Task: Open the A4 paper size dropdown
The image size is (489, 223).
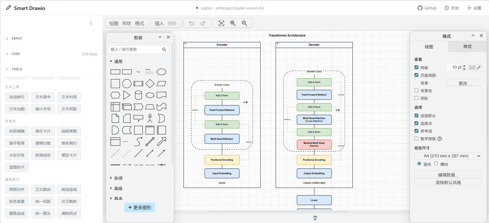Action: pyautogui.click(x=448, y=156)
